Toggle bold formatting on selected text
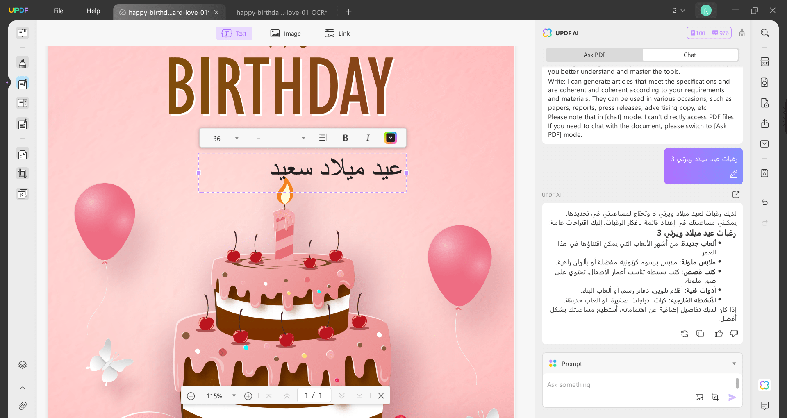Screen dimensions: 787x418 345,138
